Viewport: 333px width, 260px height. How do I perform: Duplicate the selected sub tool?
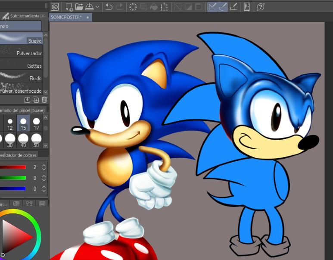pos(36,100)
